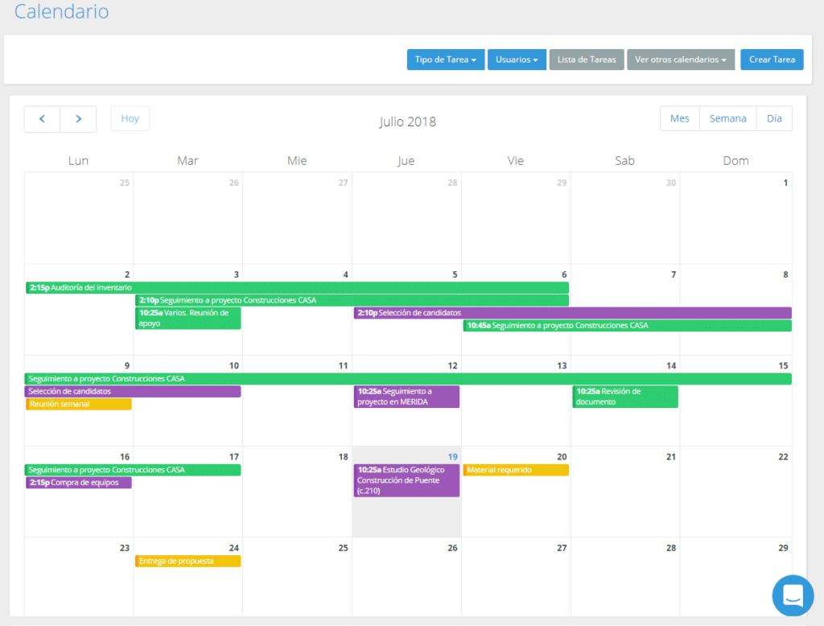Expand the Tipo de Tarea dropdown
The height and width of the screenshot is (626, 824).
[x=446, y=60]
